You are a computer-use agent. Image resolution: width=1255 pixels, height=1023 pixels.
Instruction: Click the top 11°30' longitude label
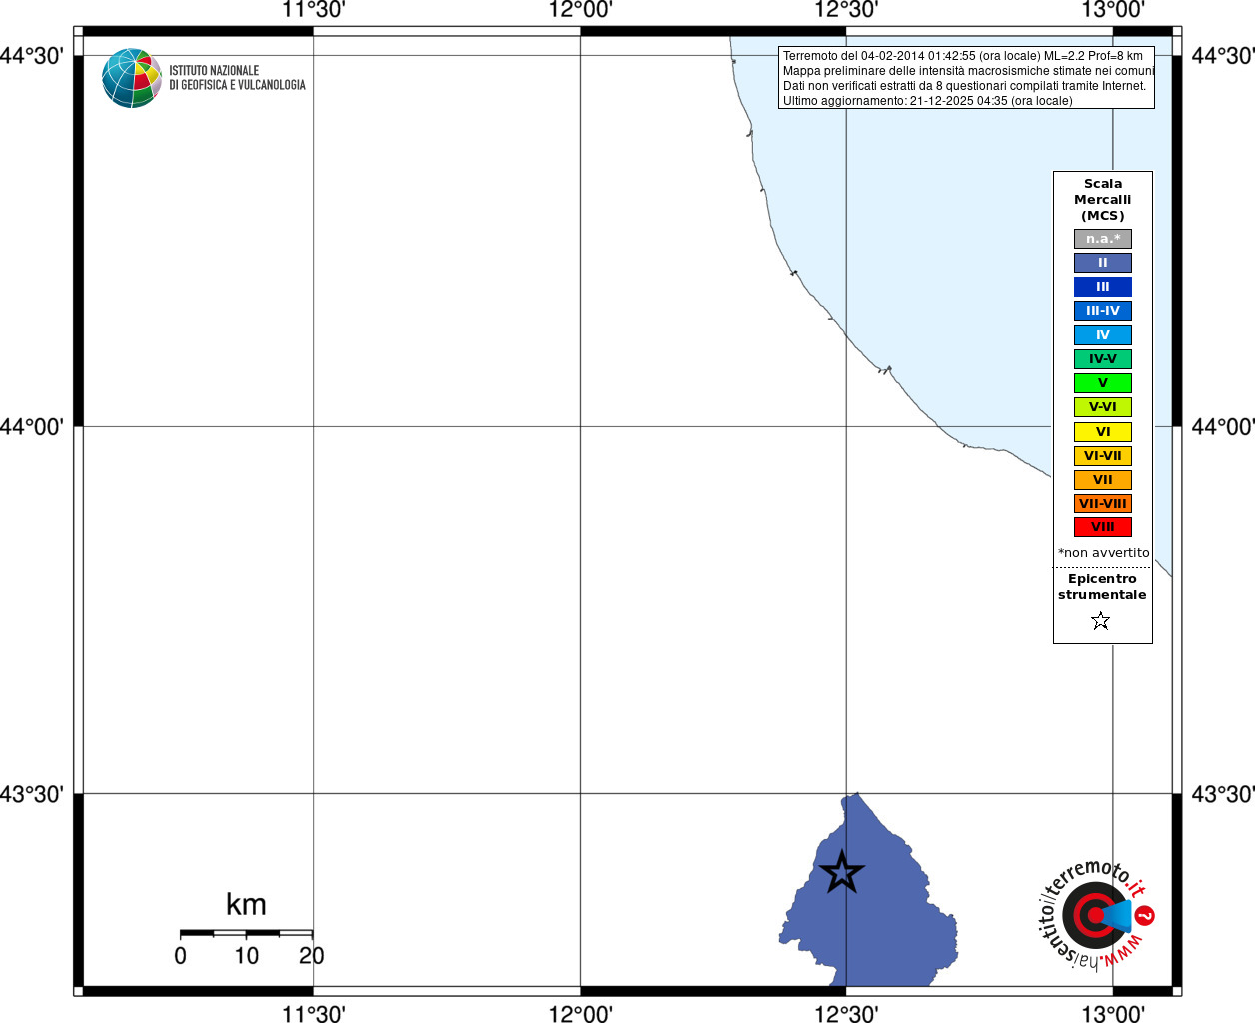coord(314,10)
